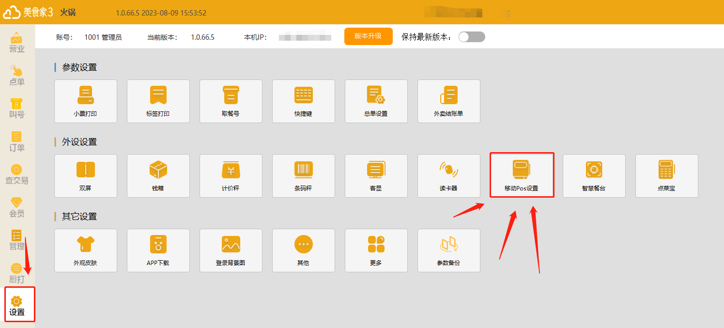Screen dimensions: 724x328
Task: Open the 订单 orders sidebar item
Action: 17,141
